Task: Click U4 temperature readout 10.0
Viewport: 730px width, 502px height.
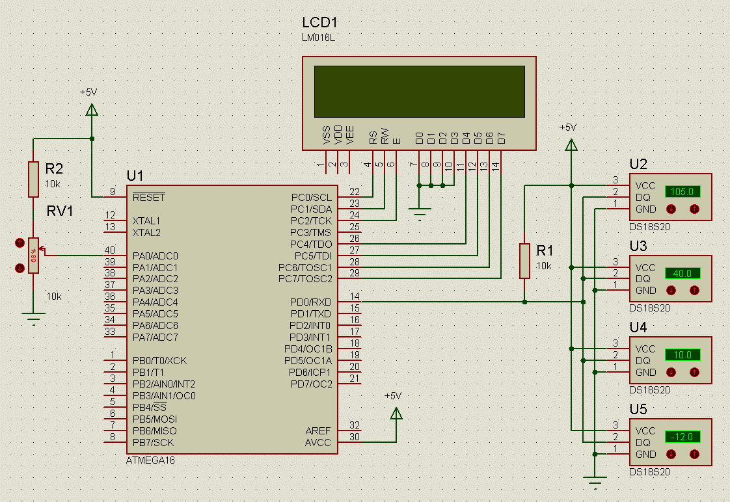Action: coord(683,355)
